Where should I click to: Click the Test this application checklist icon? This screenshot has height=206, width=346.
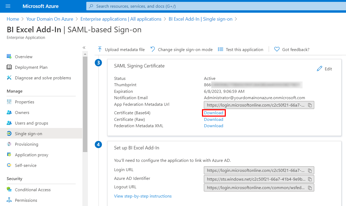(221, 49)
